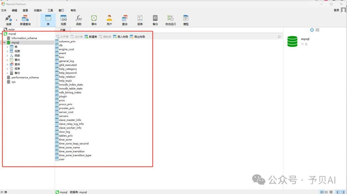Open the Report toolbar icon

coord(140,20)
